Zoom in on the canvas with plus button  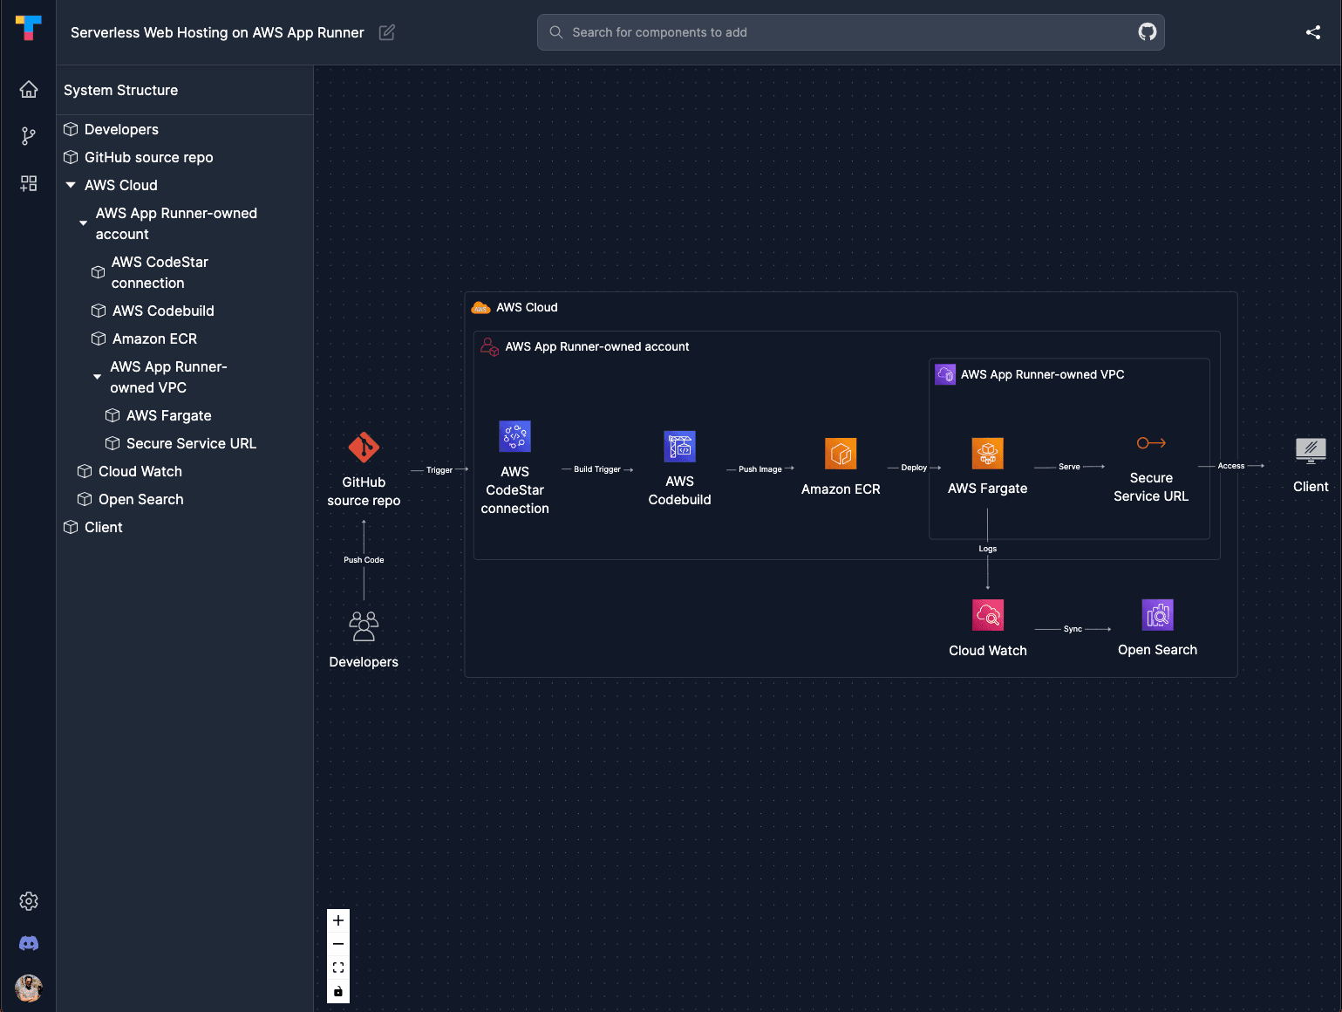coord(338,920)
